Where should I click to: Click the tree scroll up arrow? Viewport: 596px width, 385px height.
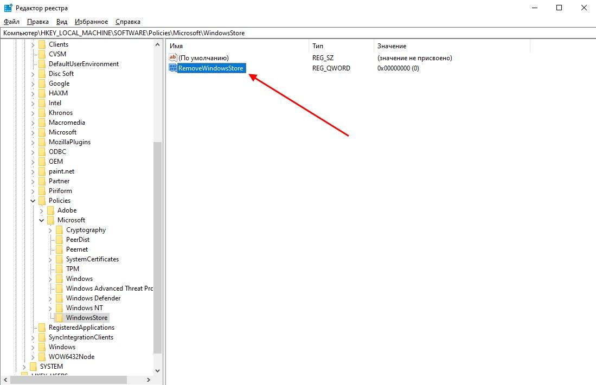158,44
